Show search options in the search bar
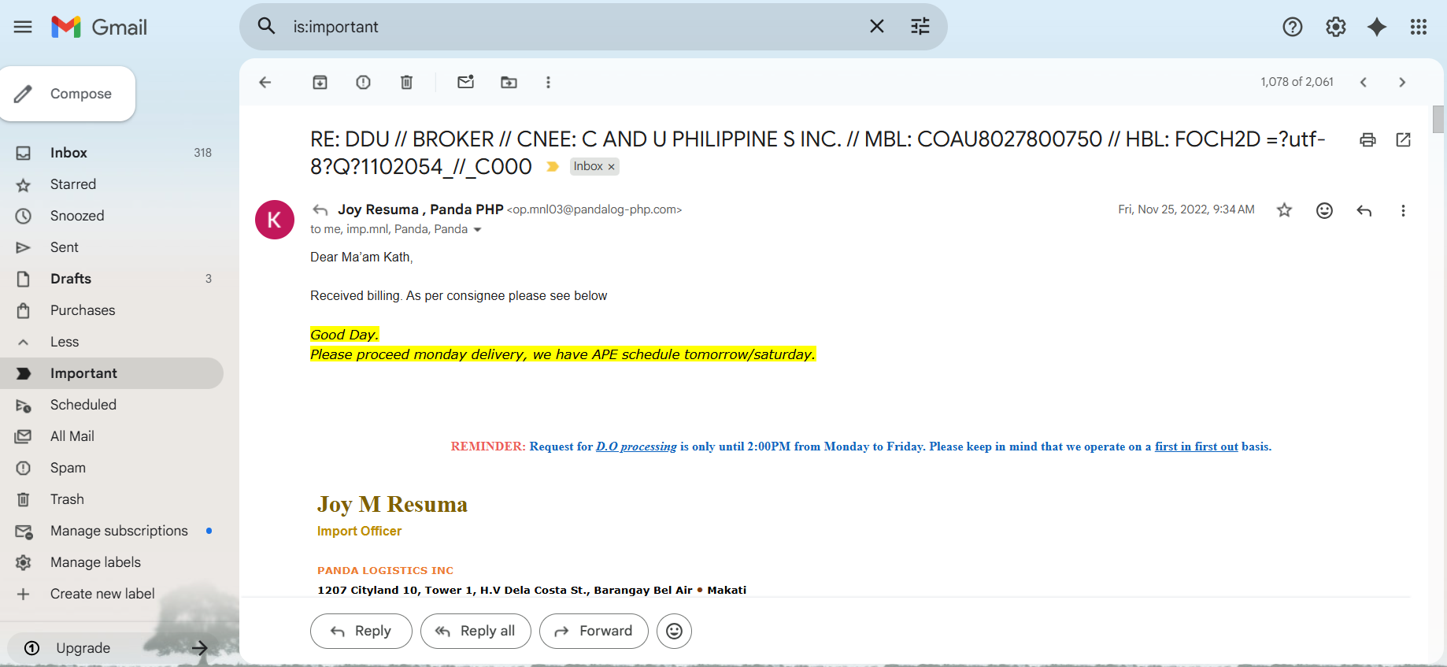1447x667 pixels. [x=920, y=27]
